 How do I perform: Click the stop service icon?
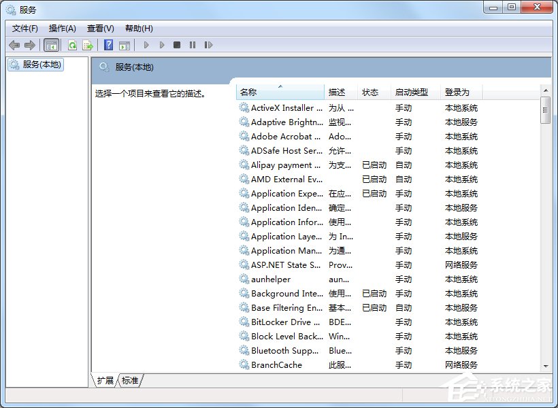(177, 45)
